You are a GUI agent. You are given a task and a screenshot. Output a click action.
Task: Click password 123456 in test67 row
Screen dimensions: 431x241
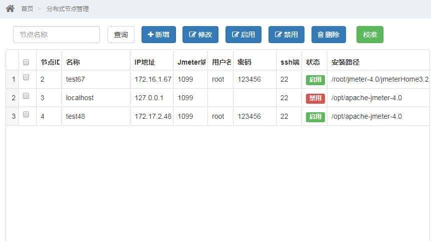click(x=249, y=79)
